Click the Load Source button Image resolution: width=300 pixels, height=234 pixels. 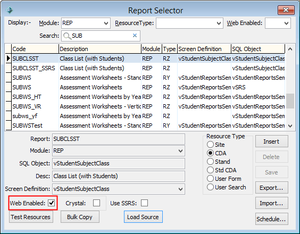(x=143, y=217)
